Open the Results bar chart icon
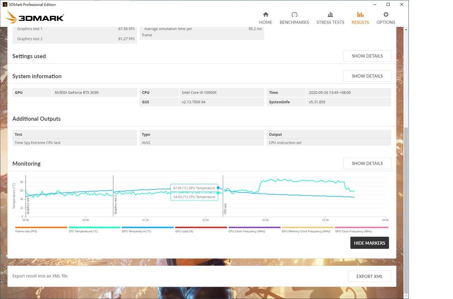 click(360, 14)
